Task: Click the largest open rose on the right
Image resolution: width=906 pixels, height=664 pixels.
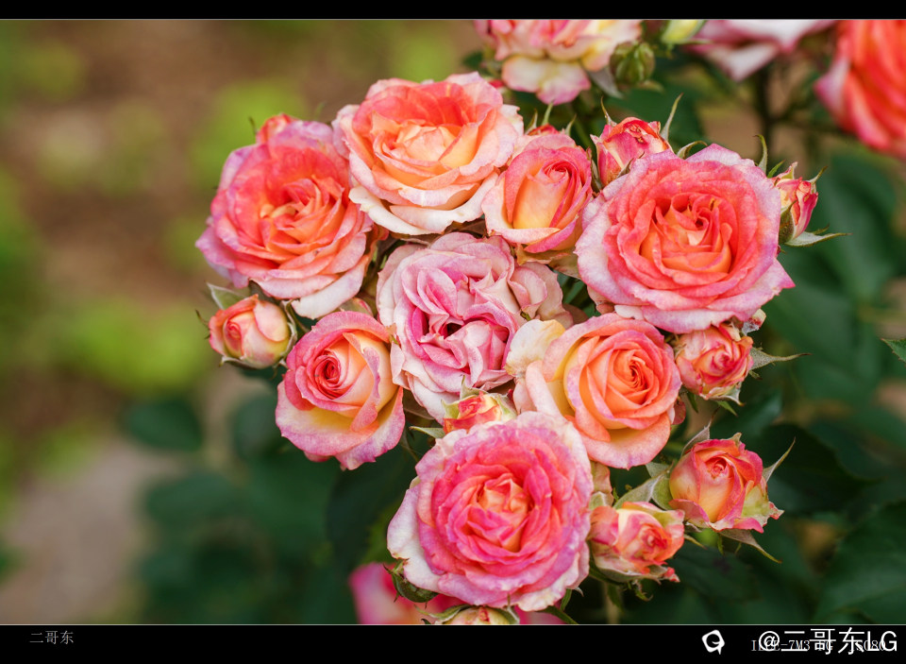Action: [x=684, y=238]
